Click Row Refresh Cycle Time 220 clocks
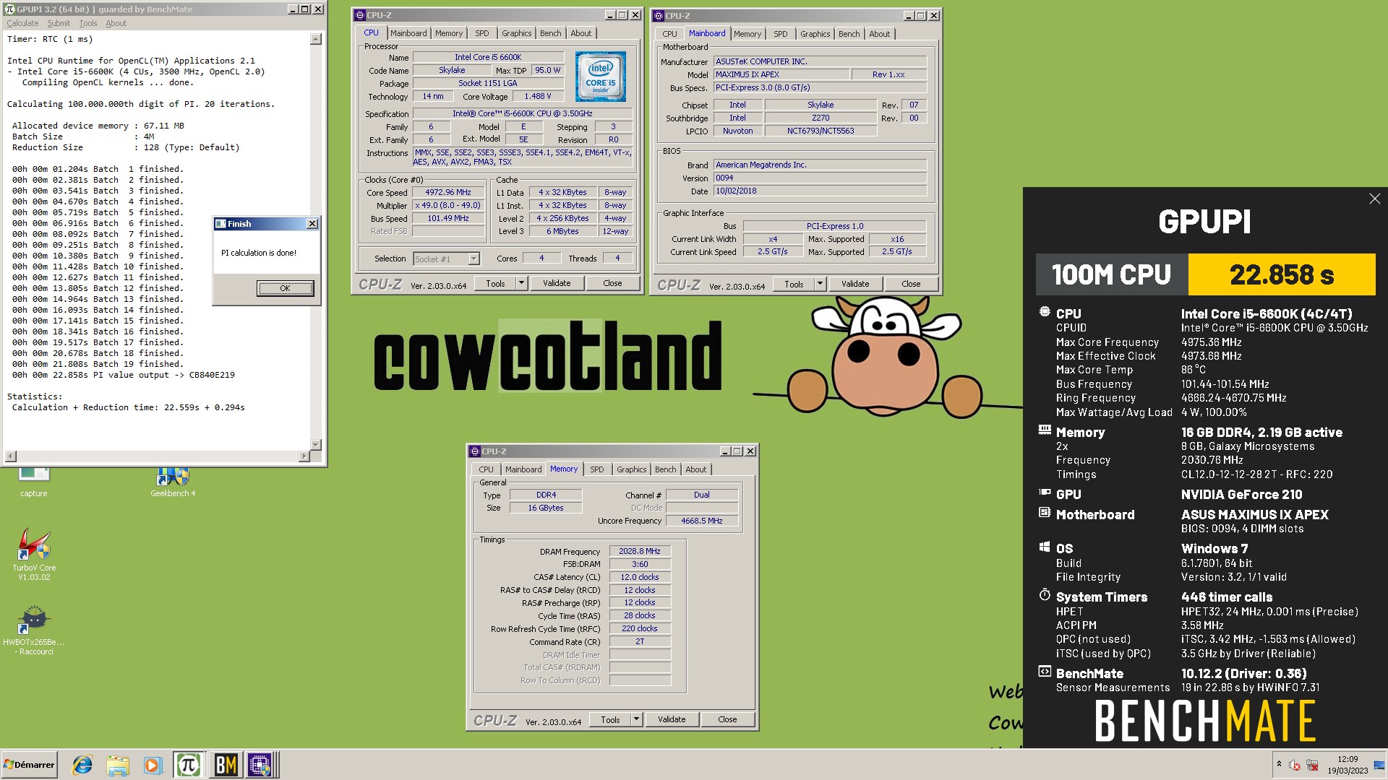Image resolution: width=1388 pixels, height=780 pixels. pyautogui.click(x=640, y=628)
